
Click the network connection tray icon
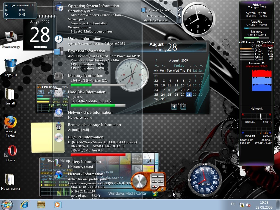[x=242, y=205]
